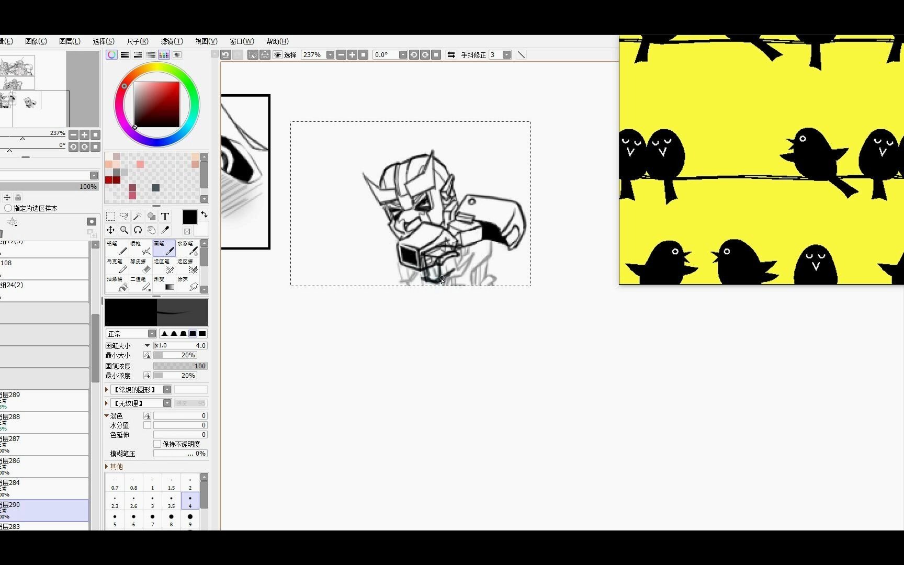Screen dimensions: 904x565
Task: Select the magic wand tool
Action: [138, 217]
